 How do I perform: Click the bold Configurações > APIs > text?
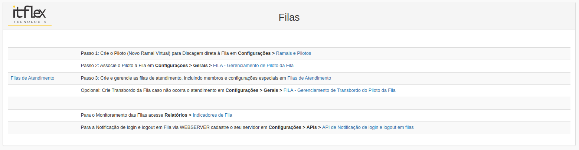click(x=295, y=127)
